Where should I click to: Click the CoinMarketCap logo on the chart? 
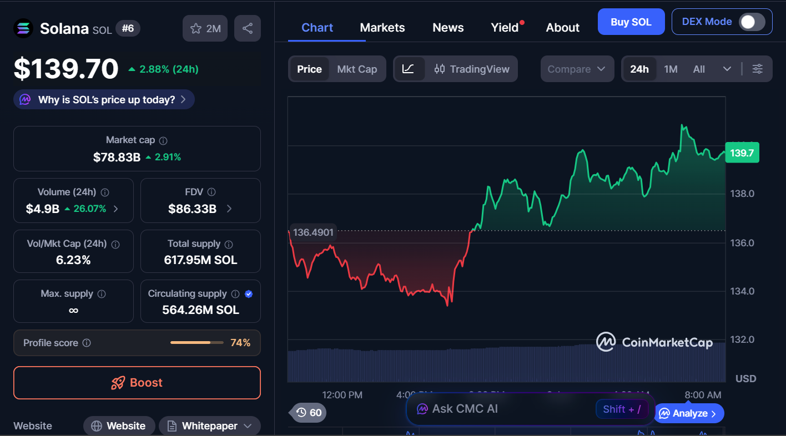[x=655, y=342]
